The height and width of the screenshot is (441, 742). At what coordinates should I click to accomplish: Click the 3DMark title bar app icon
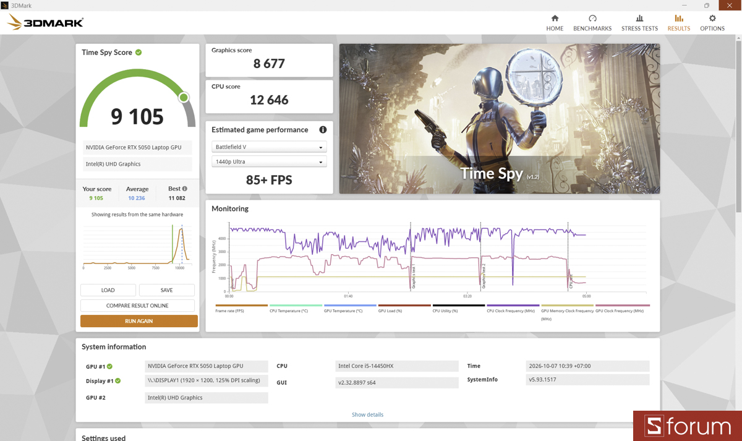[5, 5]
